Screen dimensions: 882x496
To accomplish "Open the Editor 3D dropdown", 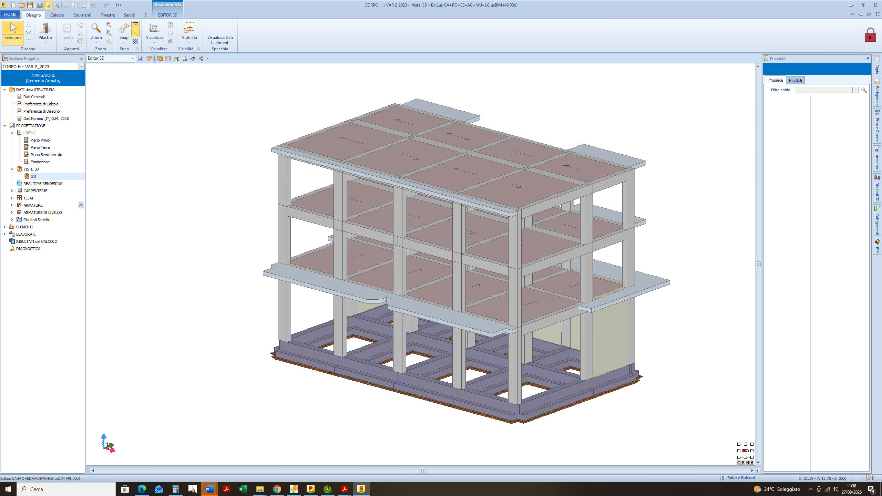I will tap(132, 59).
